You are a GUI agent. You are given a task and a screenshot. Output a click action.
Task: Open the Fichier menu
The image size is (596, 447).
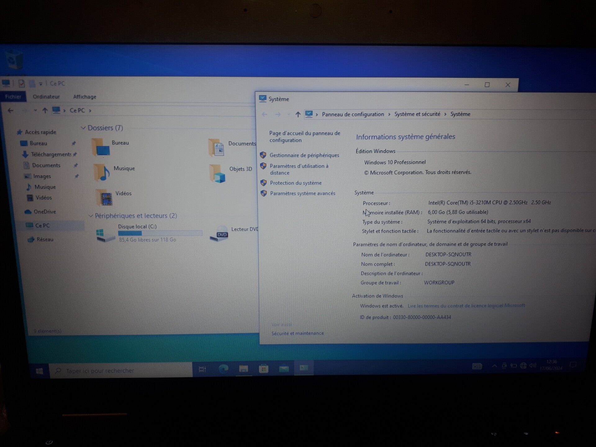pos(13,97)
